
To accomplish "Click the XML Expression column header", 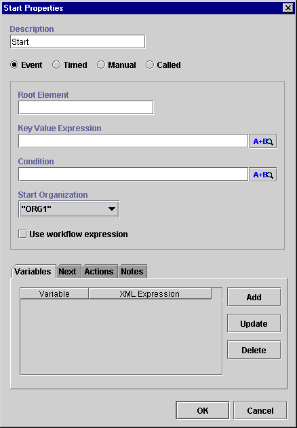I will (150, 293).
